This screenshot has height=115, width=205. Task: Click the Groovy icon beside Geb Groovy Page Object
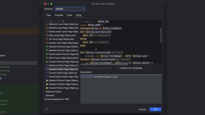[x=47, y=58]
